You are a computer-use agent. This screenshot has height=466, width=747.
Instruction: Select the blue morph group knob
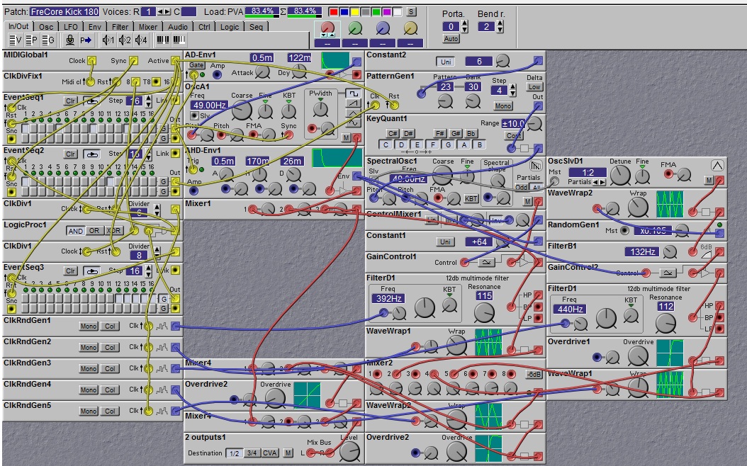click(383, 28)
